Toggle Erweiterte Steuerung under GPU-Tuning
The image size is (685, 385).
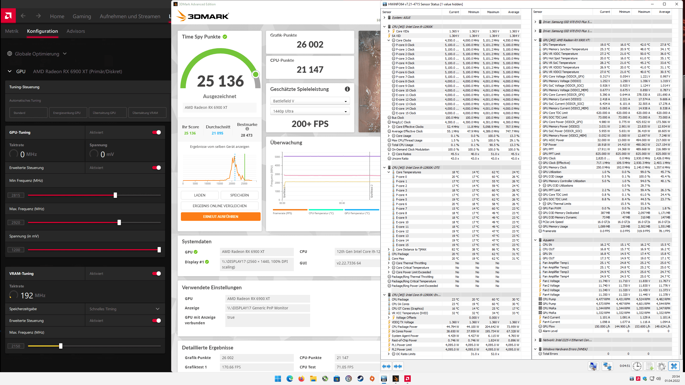157,168
